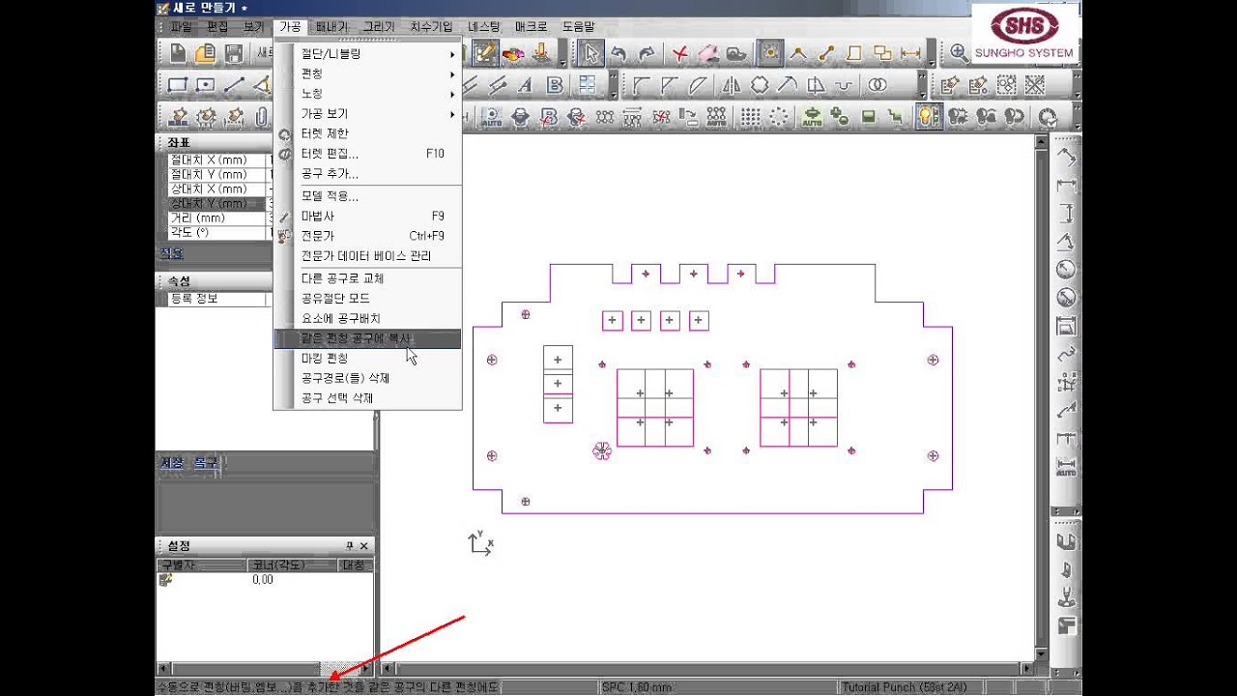Click the 구별자 column header
1237x696 pixels.
click(x=201, y=565)
